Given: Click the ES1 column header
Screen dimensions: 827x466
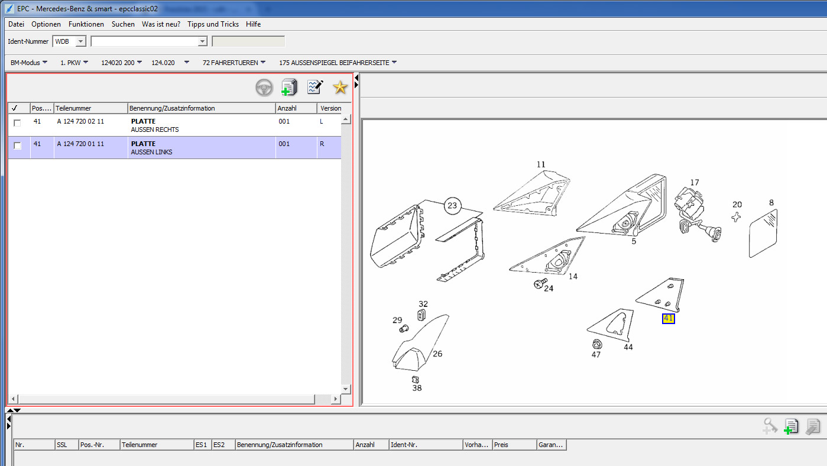Looking at the screenshot, I should pos(203,445).
